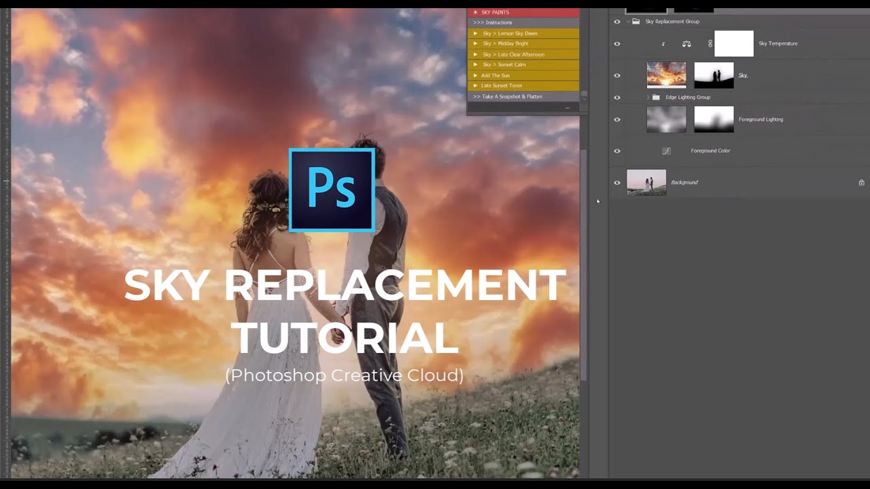Click the SKY PAINTS header

pos(523,12)
